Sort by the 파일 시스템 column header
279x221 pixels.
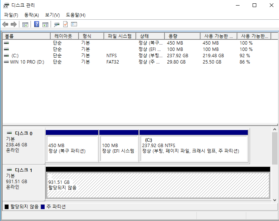click(x=120, y=36)
